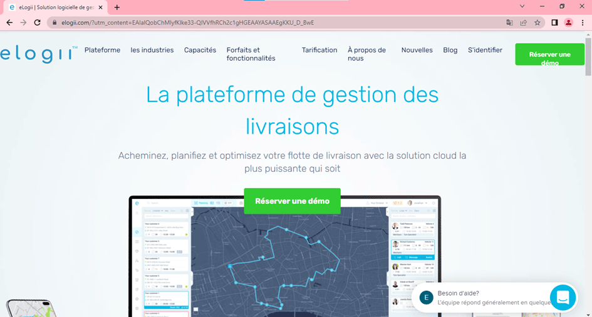Open the Chrome three-dot menu
This screenshot has width=592, height=317.
tap(582, 23)
